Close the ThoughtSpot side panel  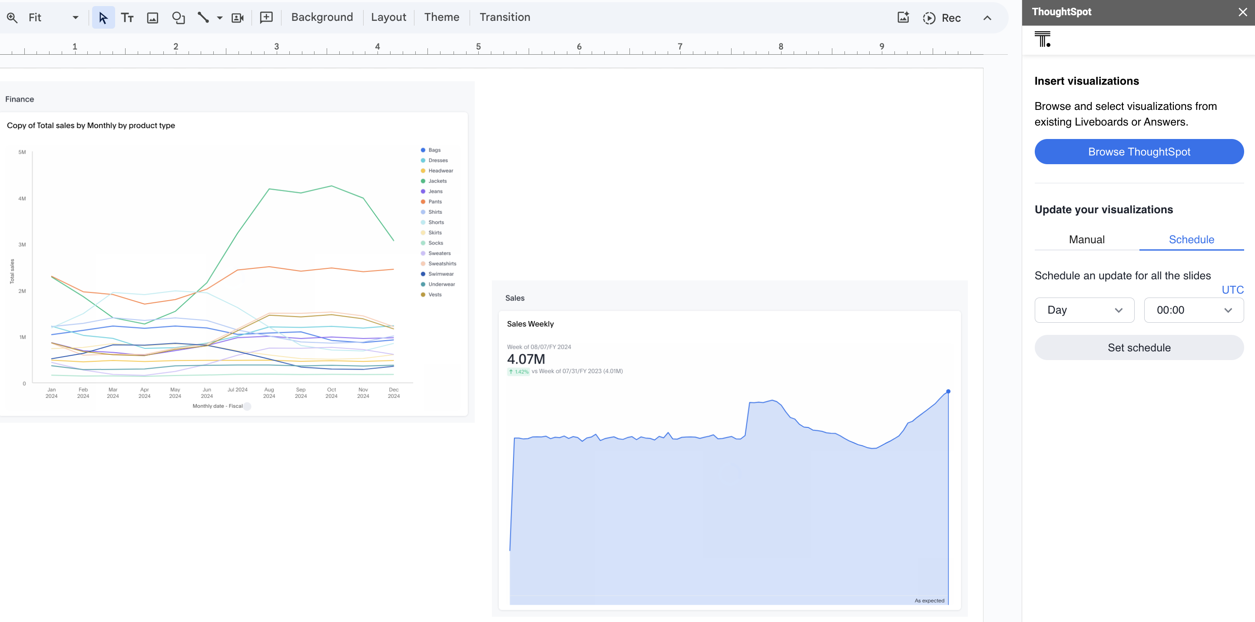click(1242, 12)
